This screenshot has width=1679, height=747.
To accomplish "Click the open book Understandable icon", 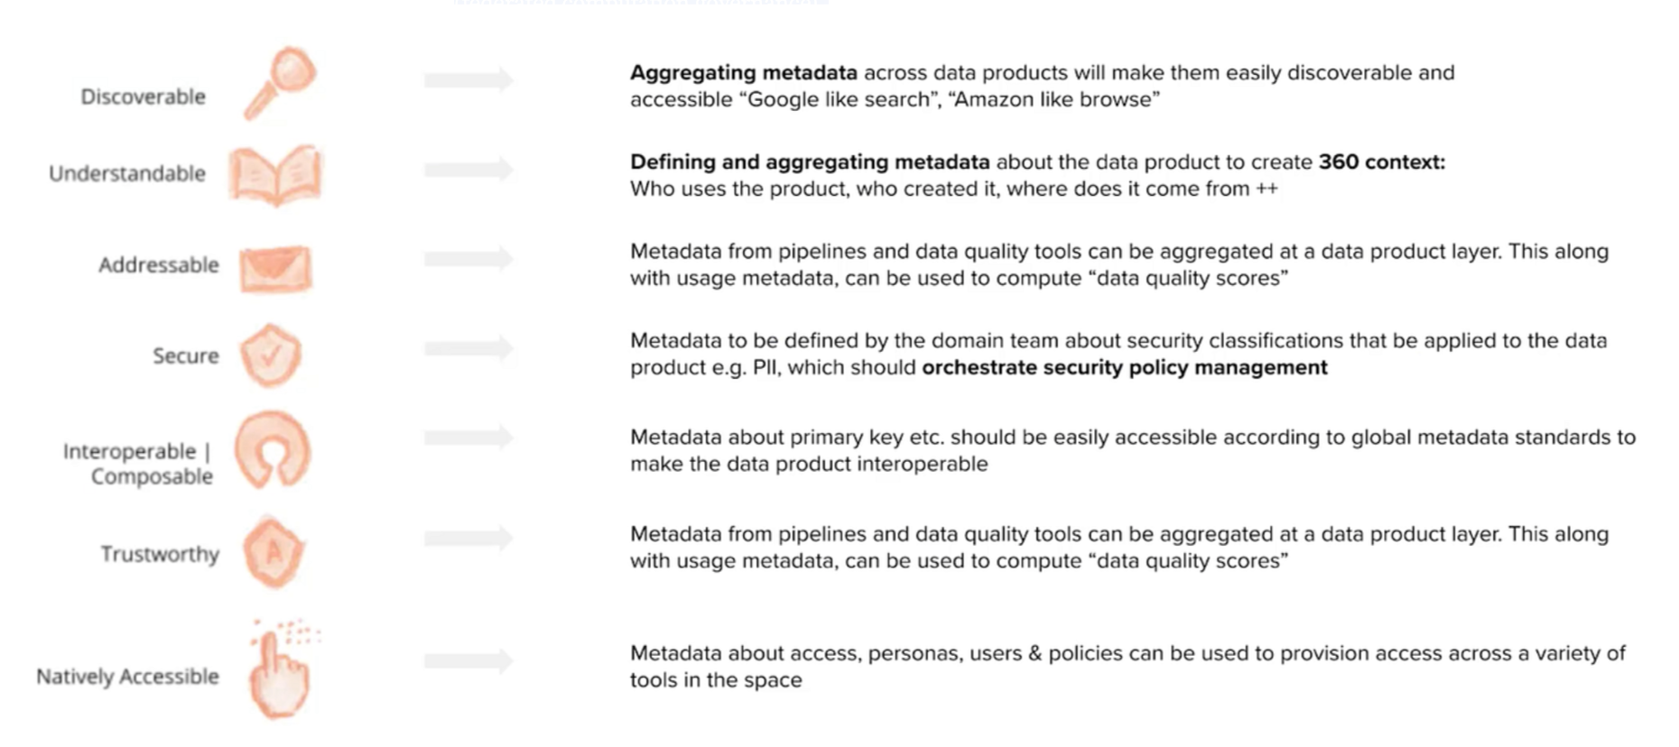I will click(275, 174).
